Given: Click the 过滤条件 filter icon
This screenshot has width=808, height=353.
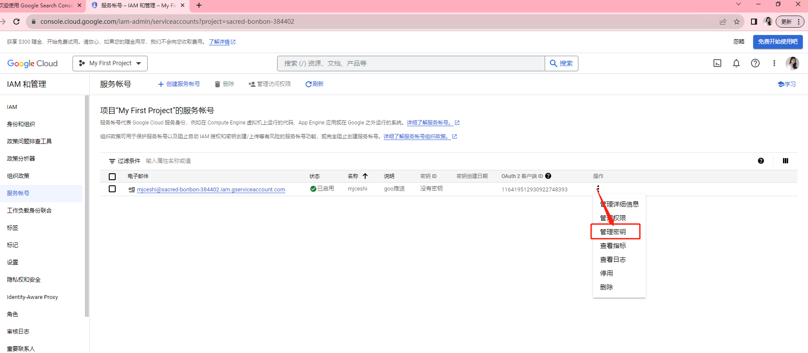Looking at the screenshot, I should (x=112, y=161).
